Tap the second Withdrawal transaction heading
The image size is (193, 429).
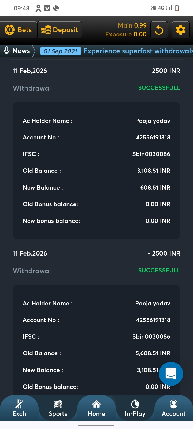click(32, 271)
